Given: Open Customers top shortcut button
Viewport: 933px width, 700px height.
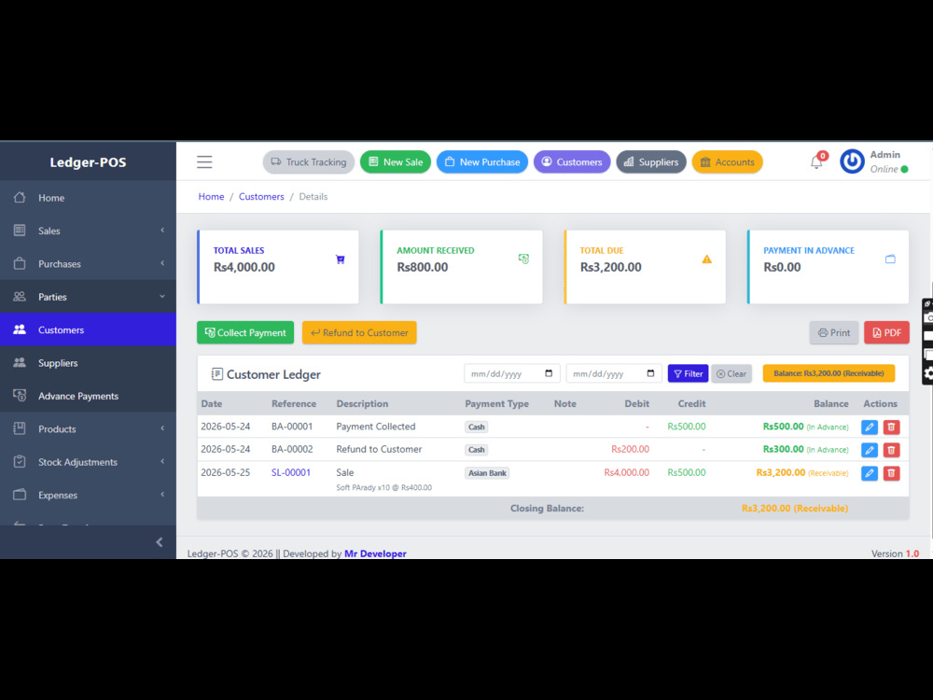Looking at the screenshot, I should [572, 161].
